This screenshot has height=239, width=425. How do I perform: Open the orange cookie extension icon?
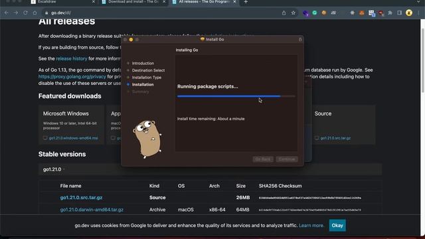324,13
